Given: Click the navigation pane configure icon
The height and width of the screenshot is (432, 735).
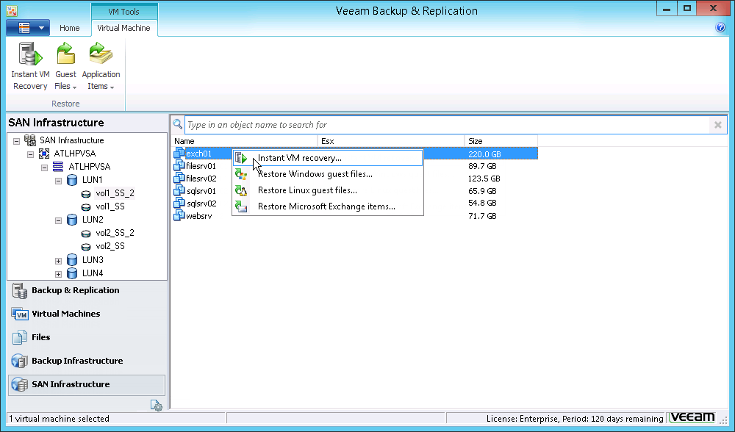Looking at the screenshot, I should pyautogui.click(x=157, y=406).
